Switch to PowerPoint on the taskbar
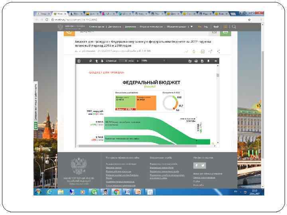This screenshot has width=287, height=215. (x=139, y=192)
